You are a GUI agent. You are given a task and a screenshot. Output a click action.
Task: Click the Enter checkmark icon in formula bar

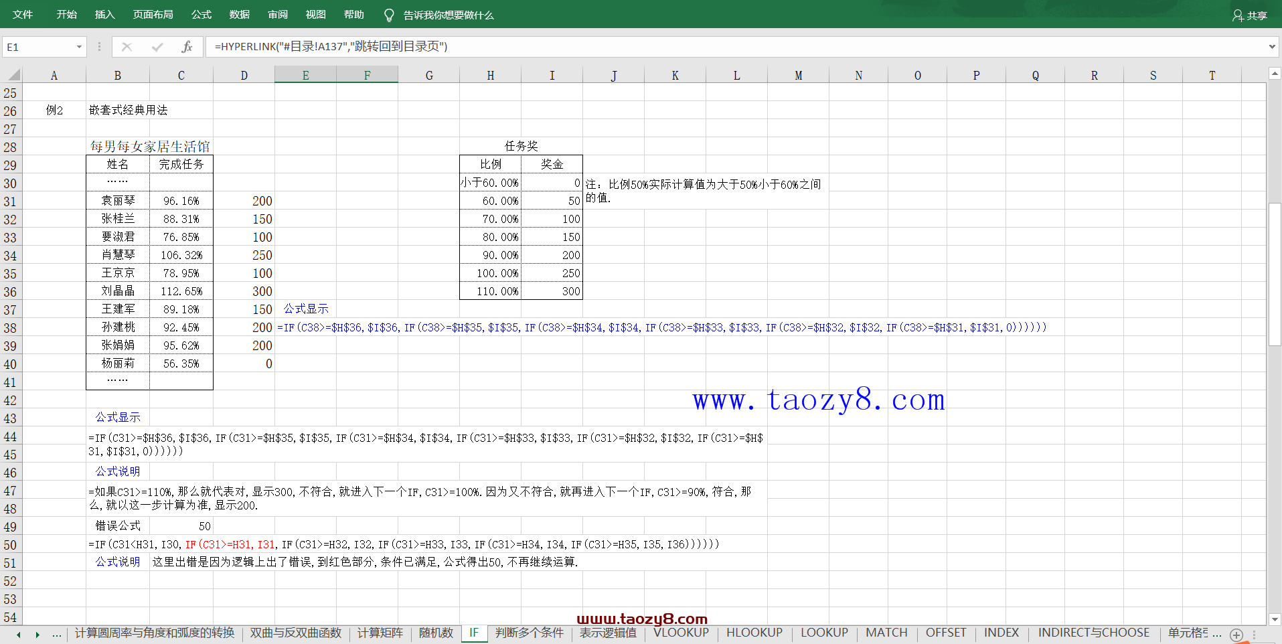click(156, 47)
